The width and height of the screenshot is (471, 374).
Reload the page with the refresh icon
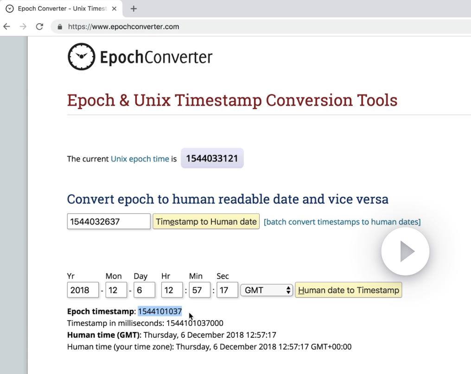(39, 26)
